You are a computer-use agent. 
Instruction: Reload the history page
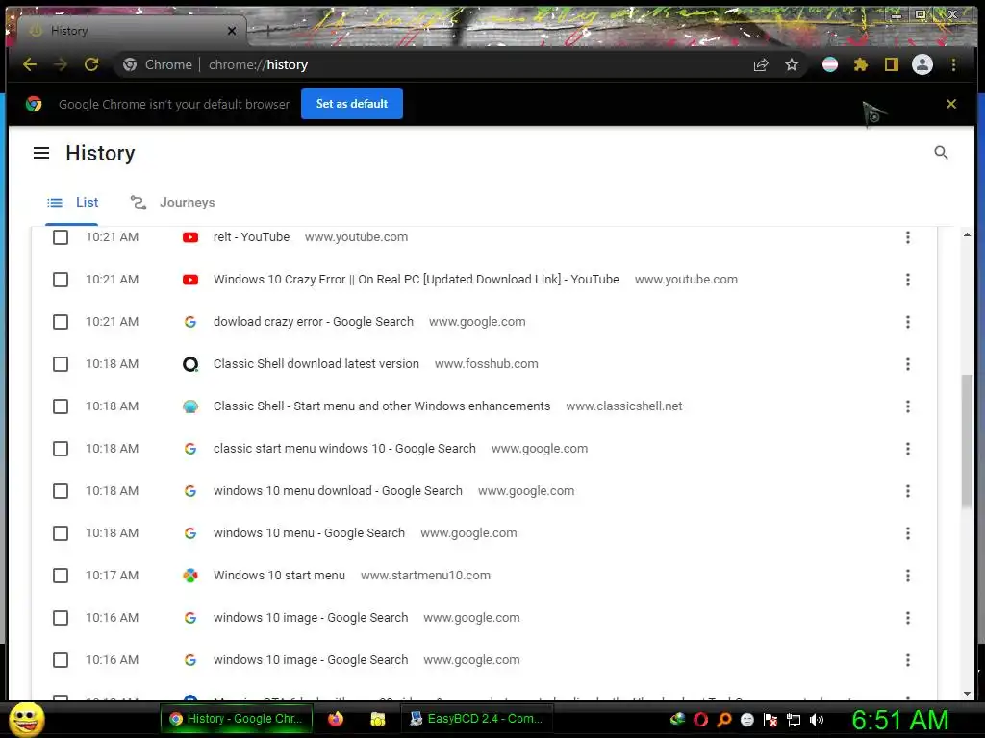[91, 64]
